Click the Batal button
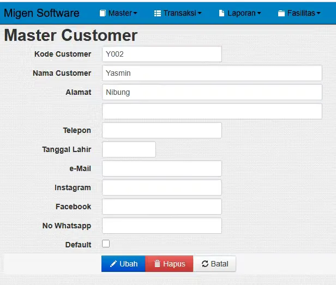 214,264
